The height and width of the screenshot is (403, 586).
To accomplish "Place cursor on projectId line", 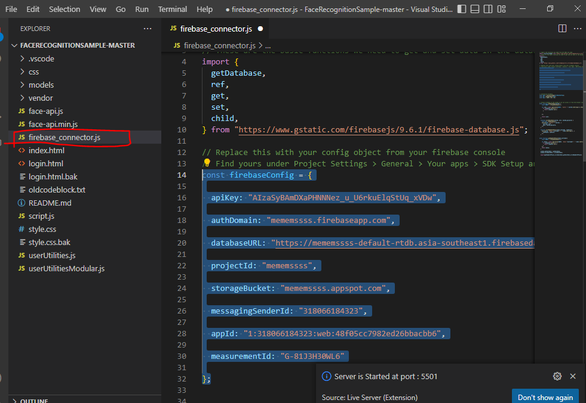I will pos(263,266).
